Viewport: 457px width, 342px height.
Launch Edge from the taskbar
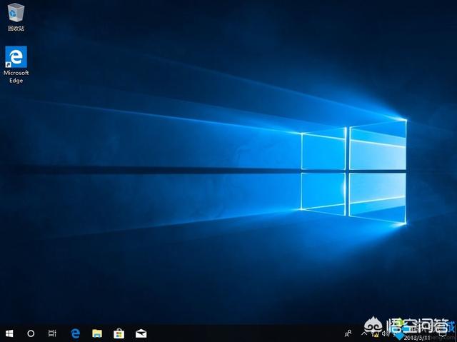point(75,333)
